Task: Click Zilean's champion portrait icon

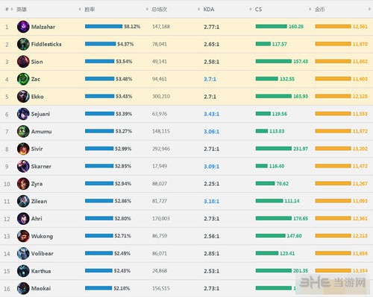Action: click(23, 201)
